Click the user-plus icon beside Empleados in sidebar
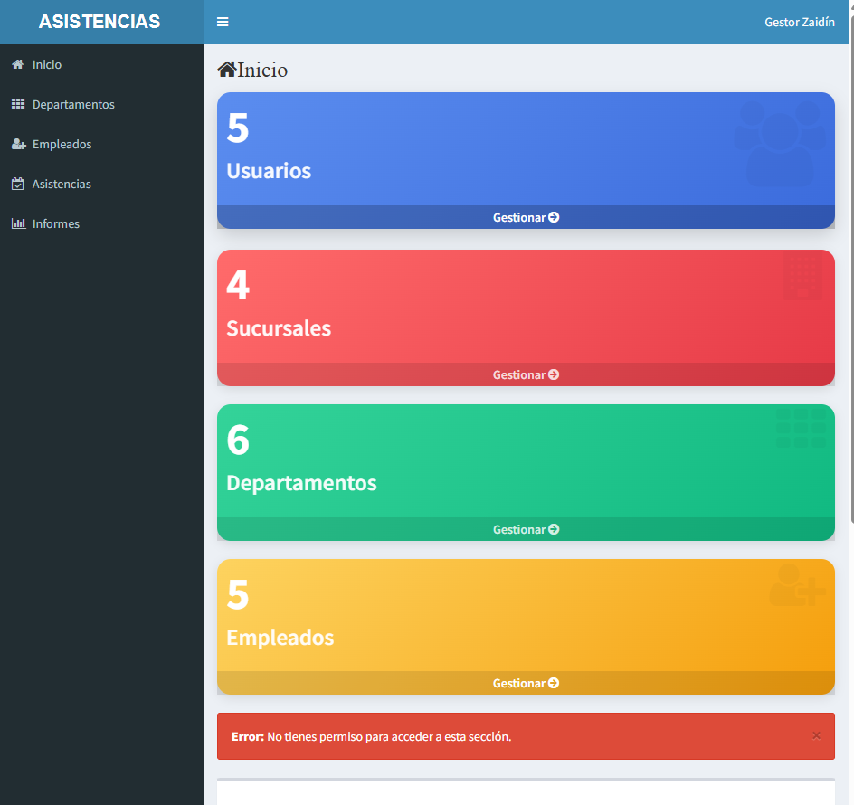Viewport: 854px width, 805px height. (17, 145)
